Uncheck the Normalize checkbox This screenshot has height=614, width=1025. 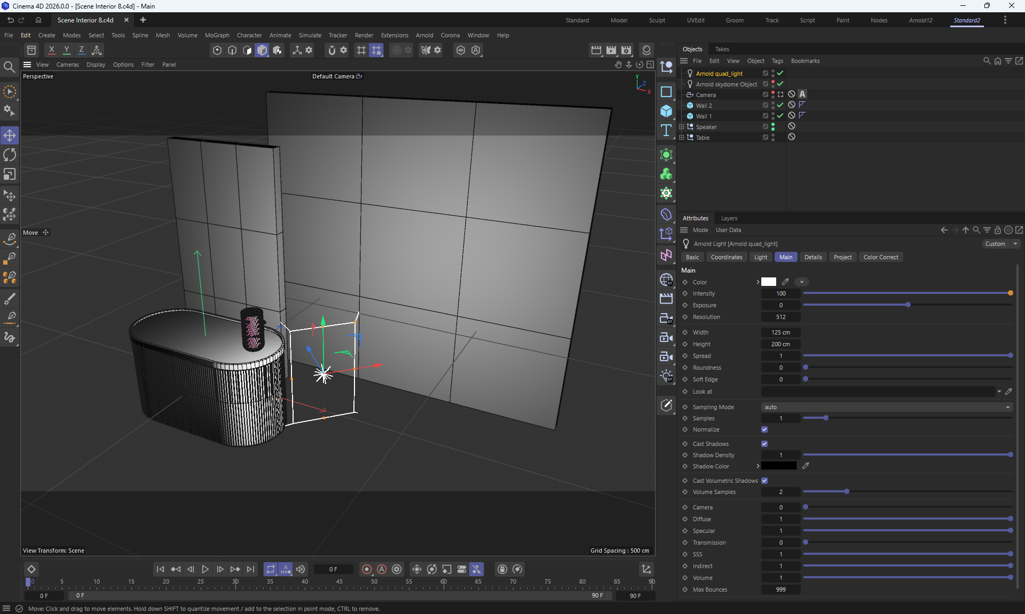(764, 429)
